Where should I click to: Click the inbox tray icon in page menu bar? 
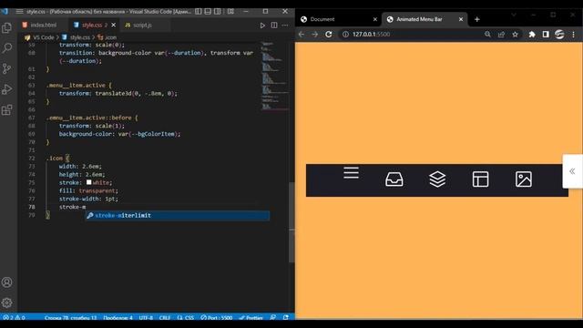(394, 179)
